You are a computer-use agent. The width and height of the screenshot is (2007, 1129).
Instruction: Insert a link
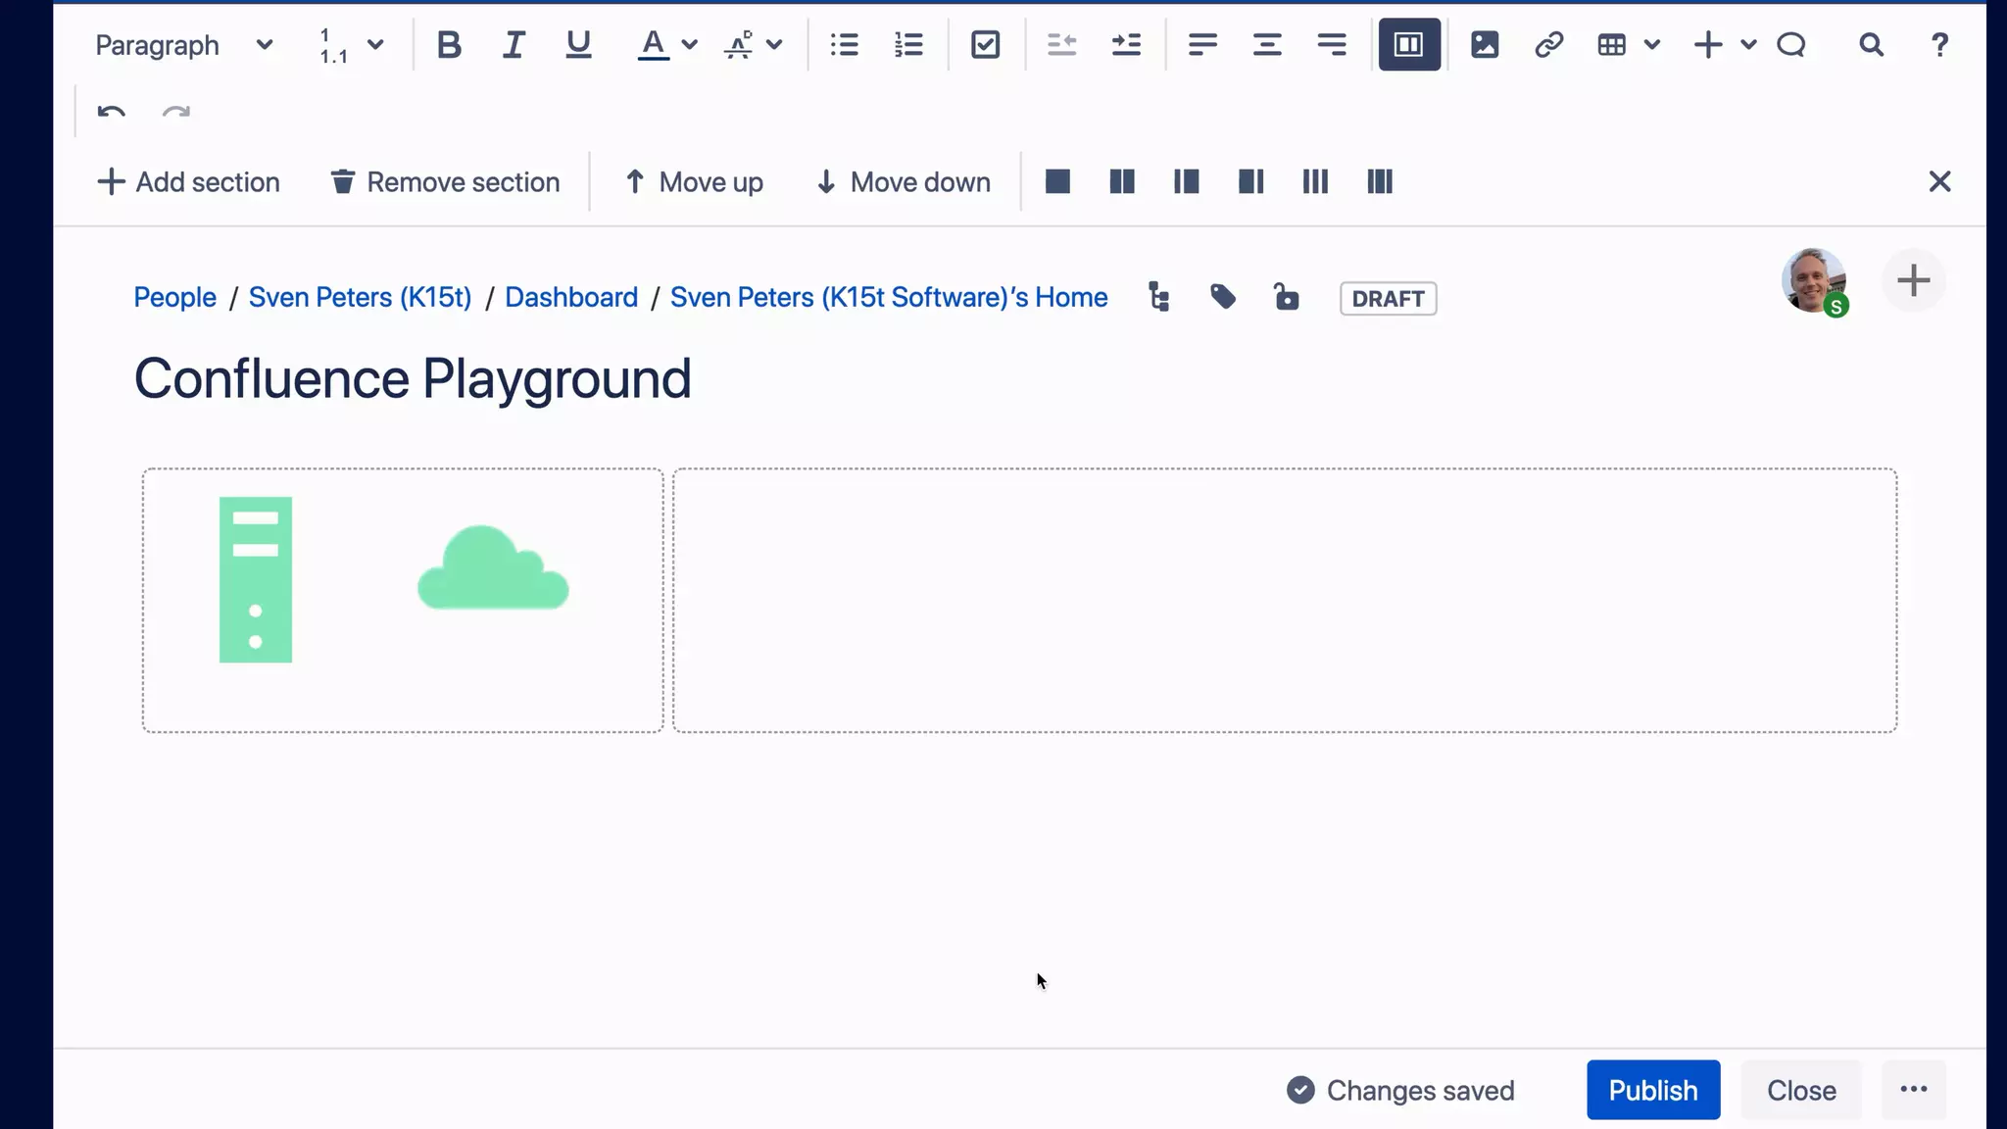tap(1549, 44)
